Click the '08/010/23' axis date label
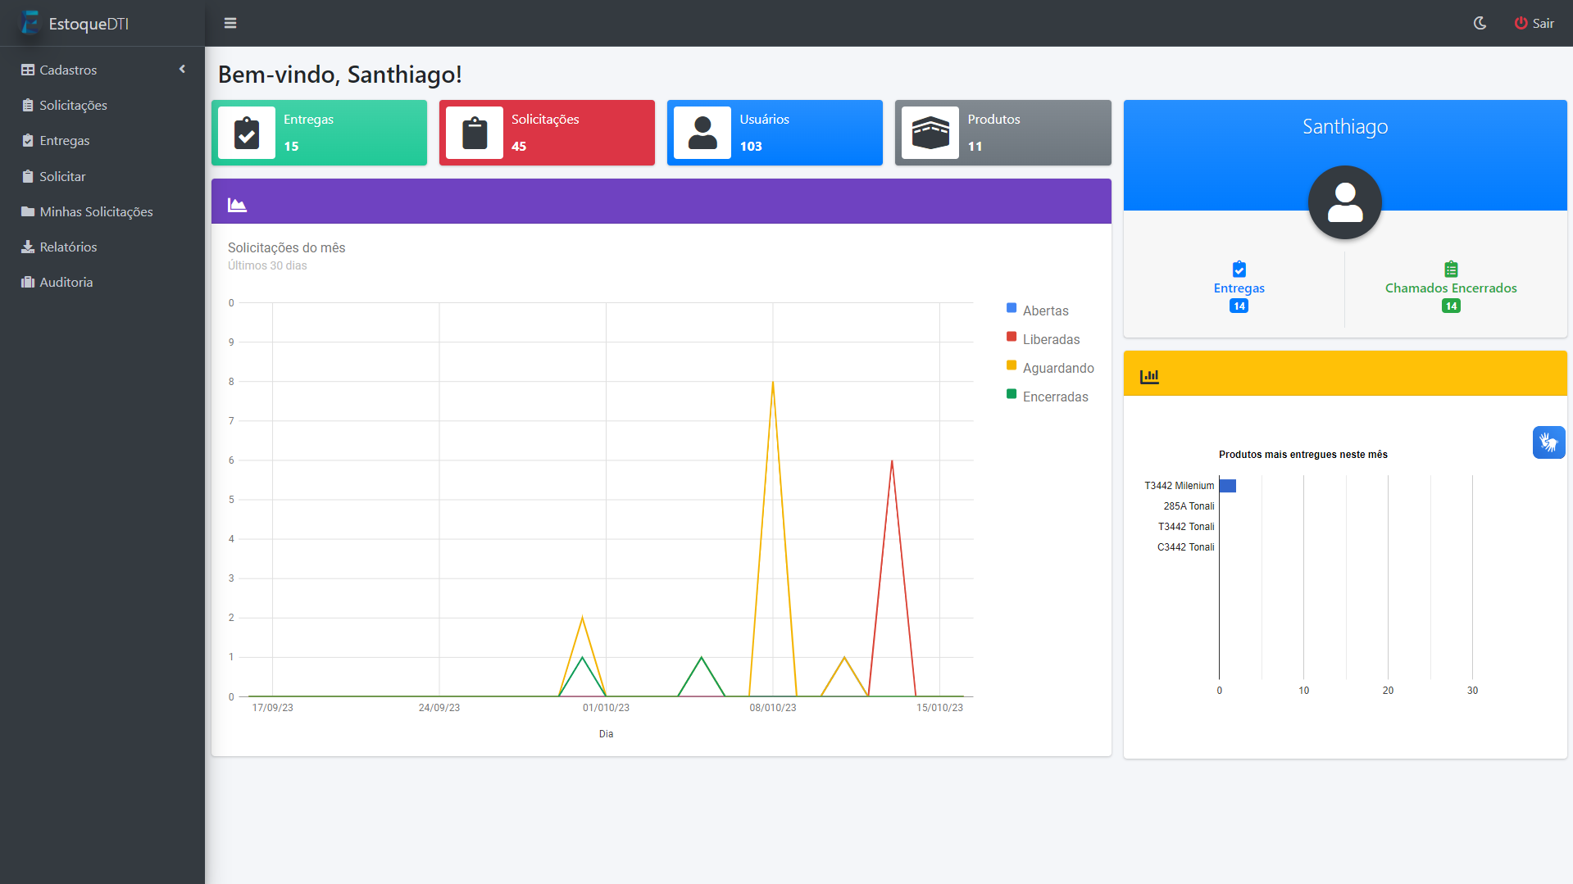Image resolution: width=1573 pixels, height=884 pixels. pyautogui.click(x=772, y=708)
